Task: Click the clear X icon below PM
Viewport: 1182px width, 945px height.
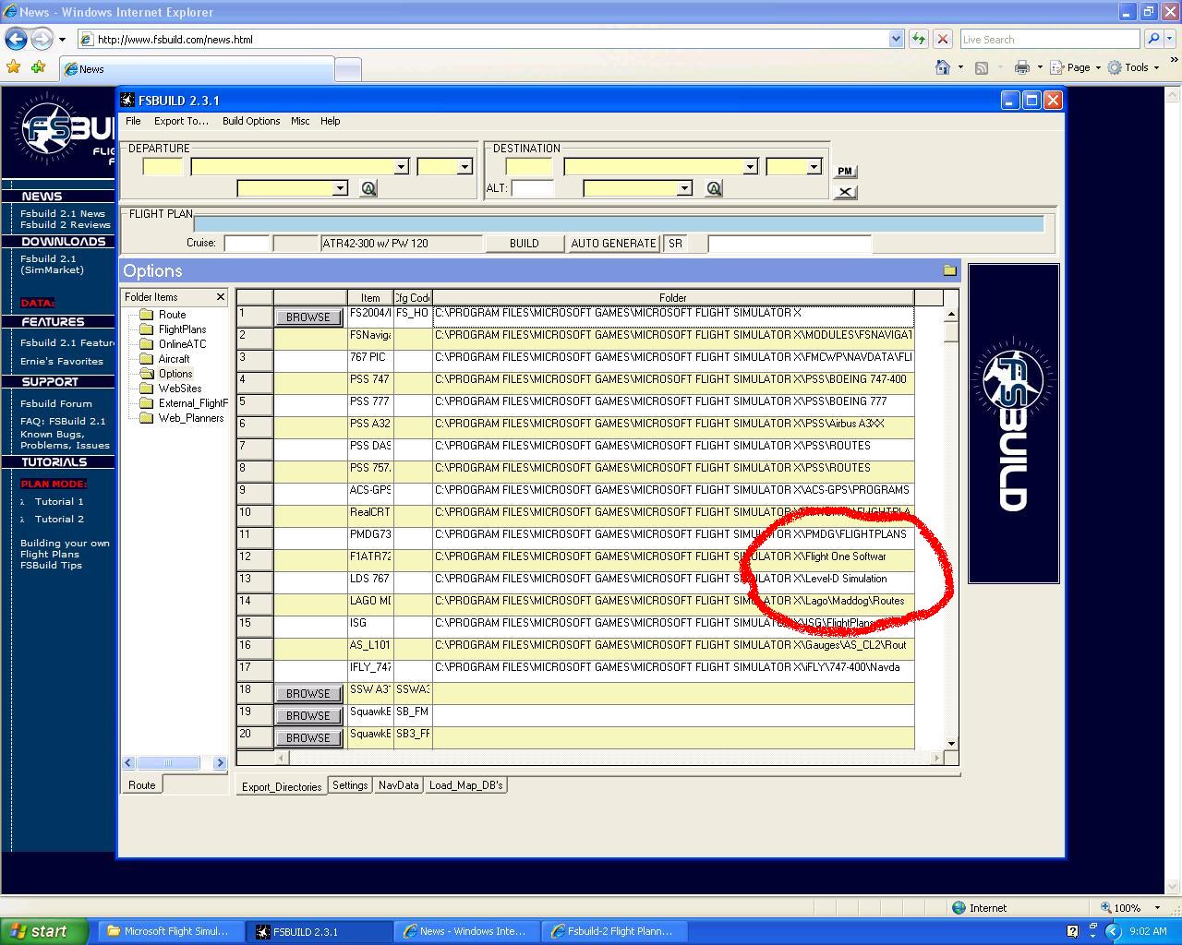Action: coord(845,192)
